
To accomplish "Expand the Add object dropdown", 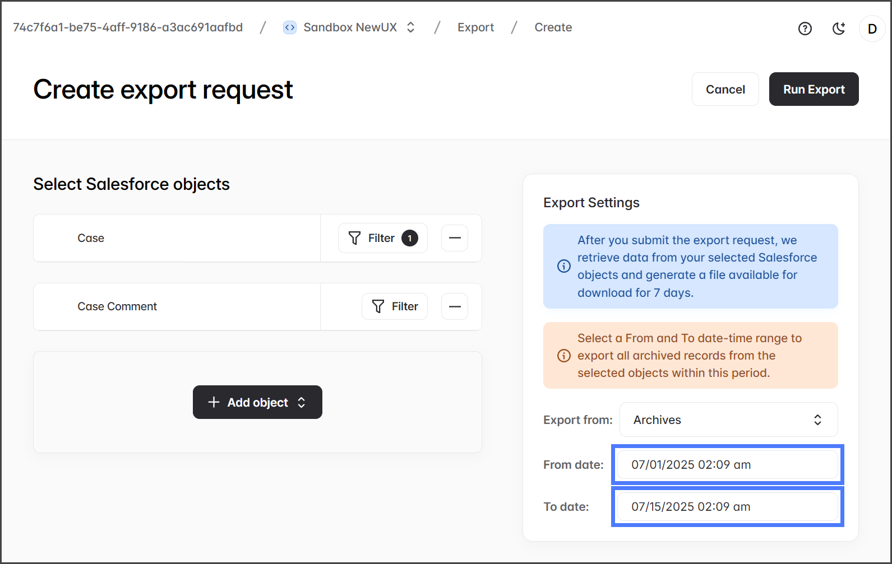I will pos(257,402).
